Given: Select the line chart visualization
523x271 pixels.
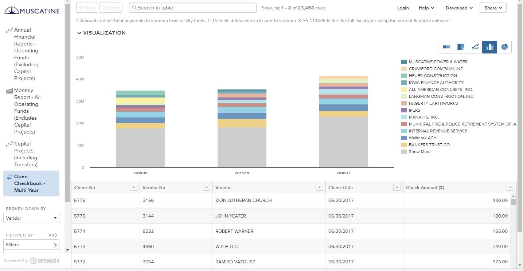Looking at the screenshot, I should pyautogui.click(x=475, y=47).
